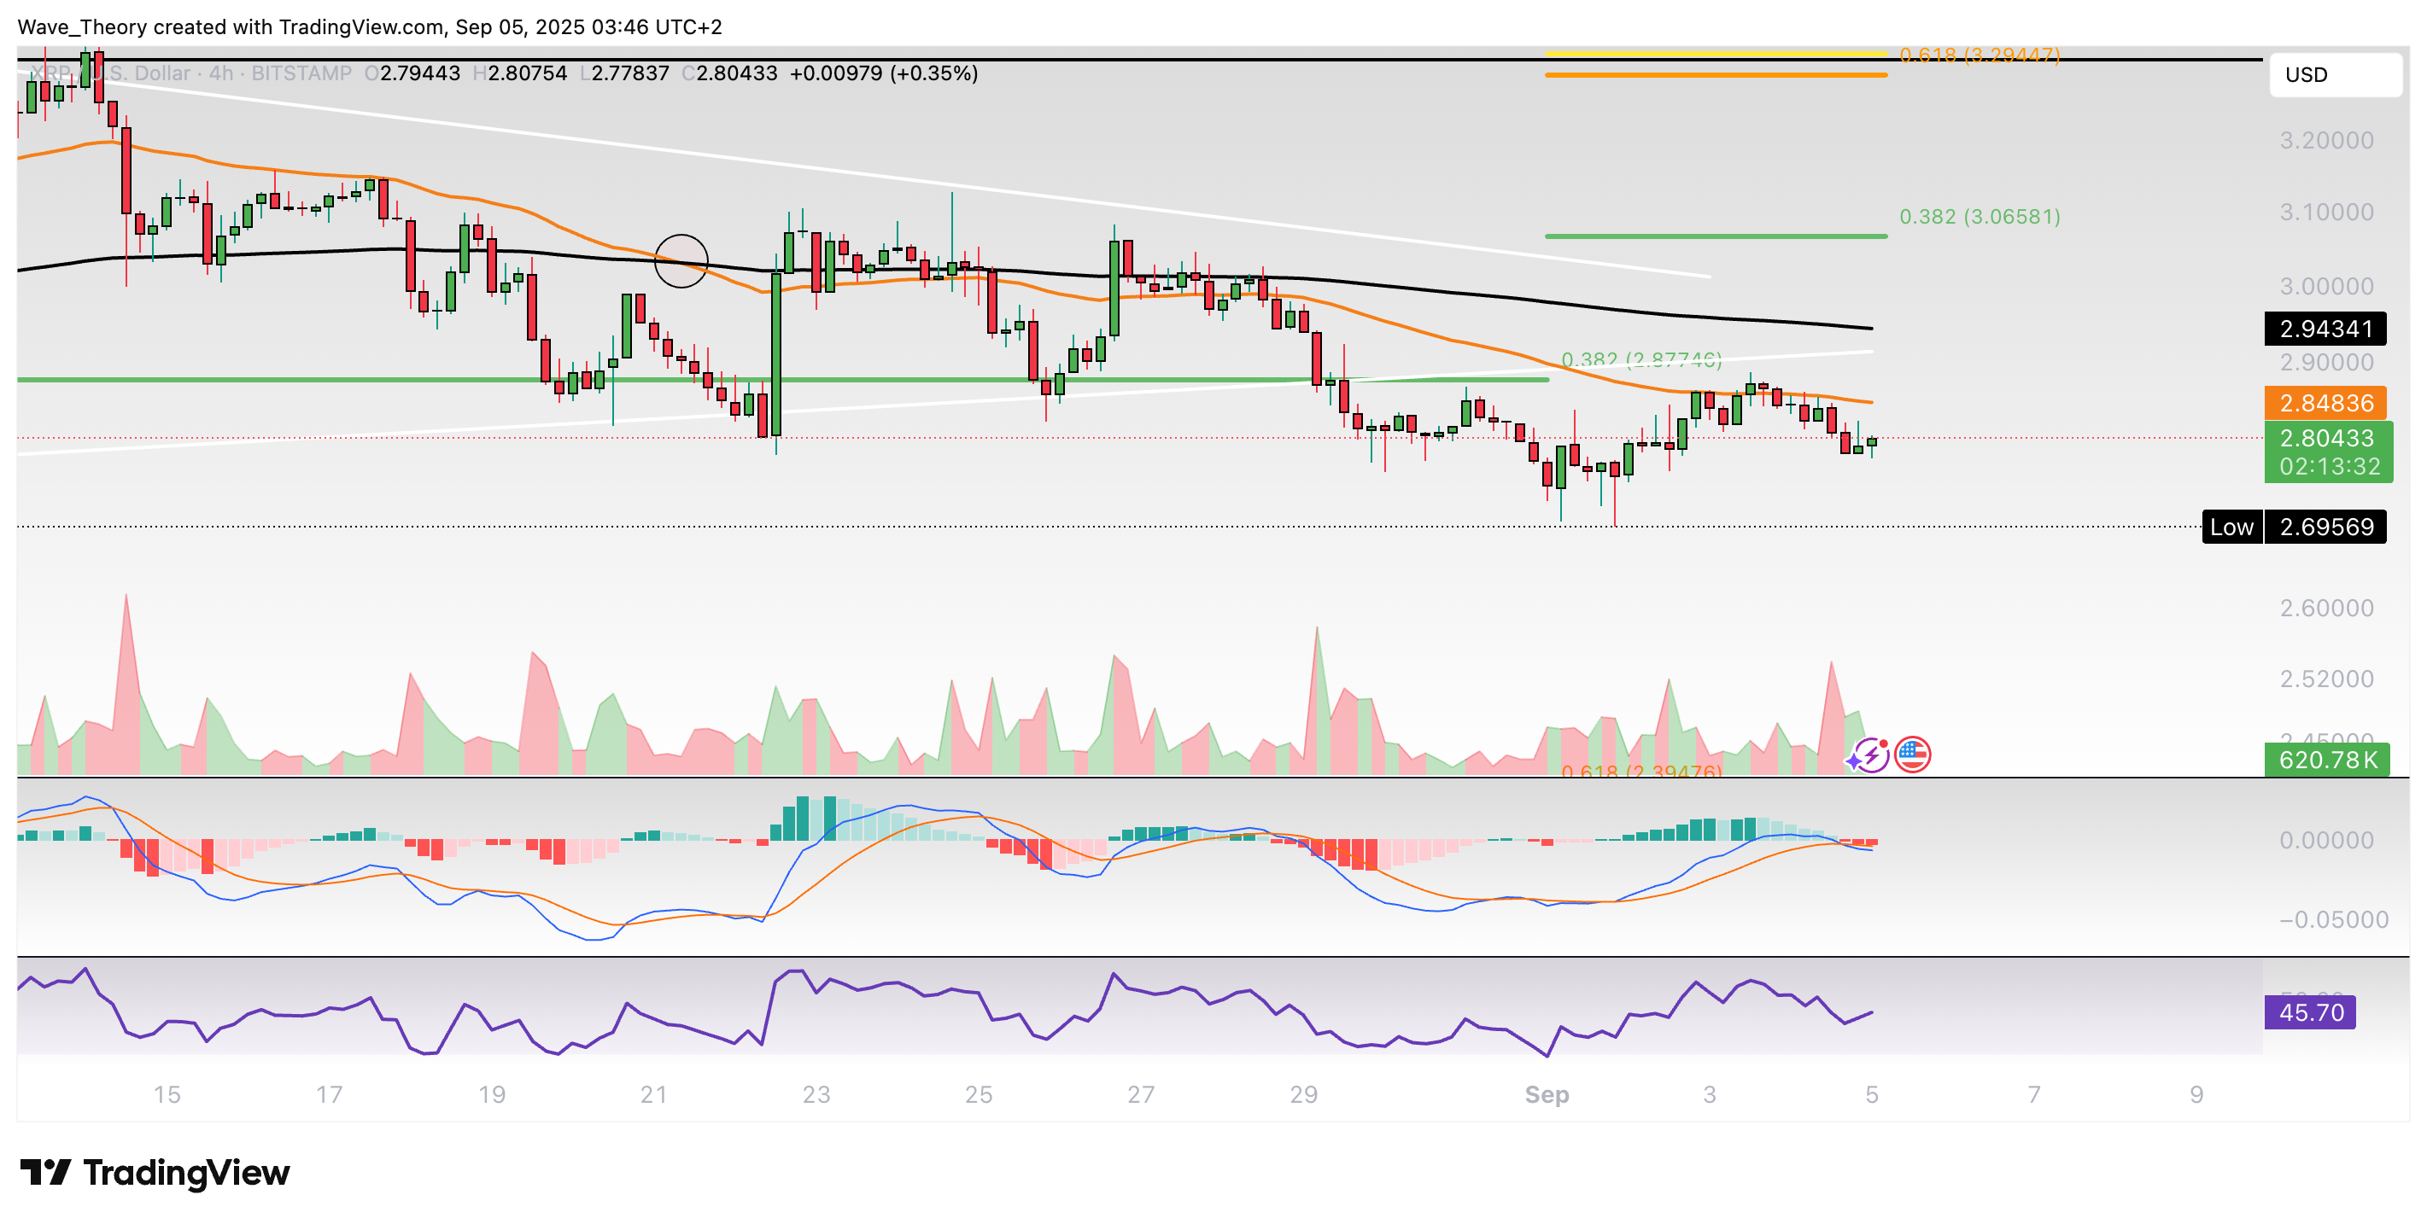Select the 0.618 (3.29447) Fibonacci label
This screenshot has height=1224, width=2427.
[x=1979, y=55]
